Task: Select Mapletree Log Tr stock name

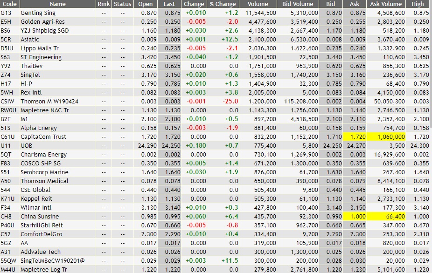Action: click(x=44, y=269)
